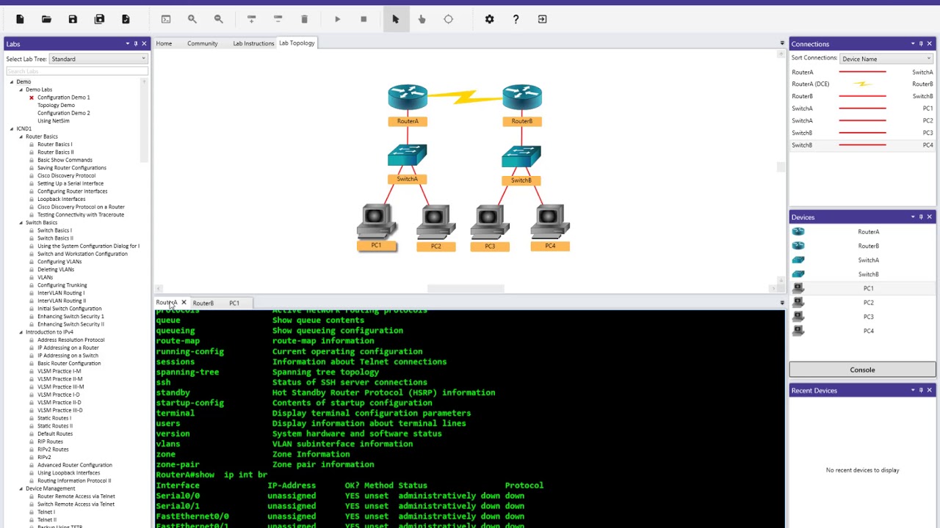Image resolution: width=940 pixels, height=528 pixels.
Task: Collapse the ICND1 tree node
Action: pos(12,128)
